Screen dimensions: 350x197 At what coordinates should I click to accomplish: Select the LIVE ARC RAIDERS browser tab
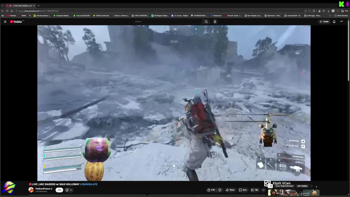tap(21, 6)
